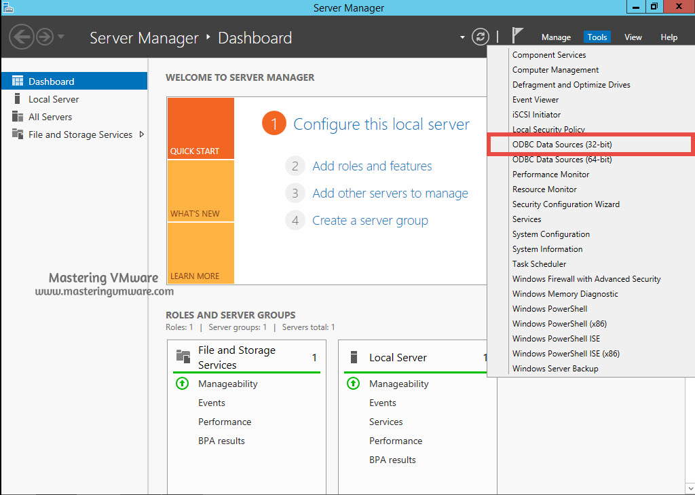This screenshot has height=495, width=695.
Task: Open Windows Server Backup
Action: pyautogui.click(x=555, y=369)
